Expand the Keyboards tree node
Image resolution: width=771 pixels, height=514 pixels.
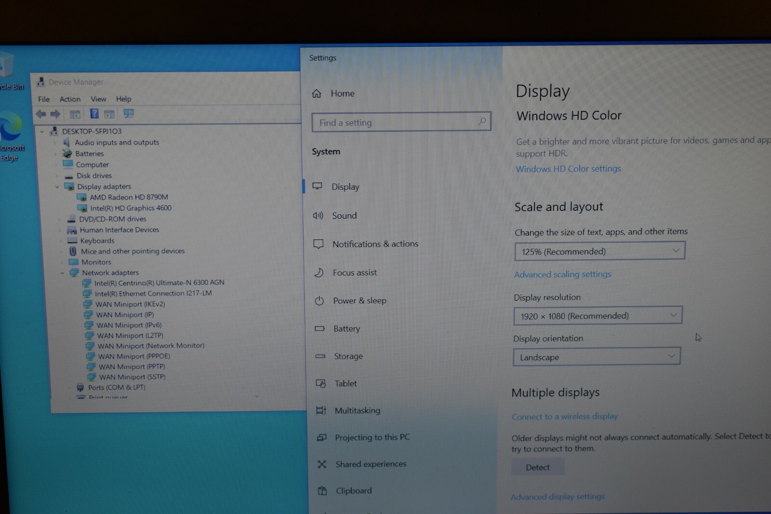click(x=61, y=241)
